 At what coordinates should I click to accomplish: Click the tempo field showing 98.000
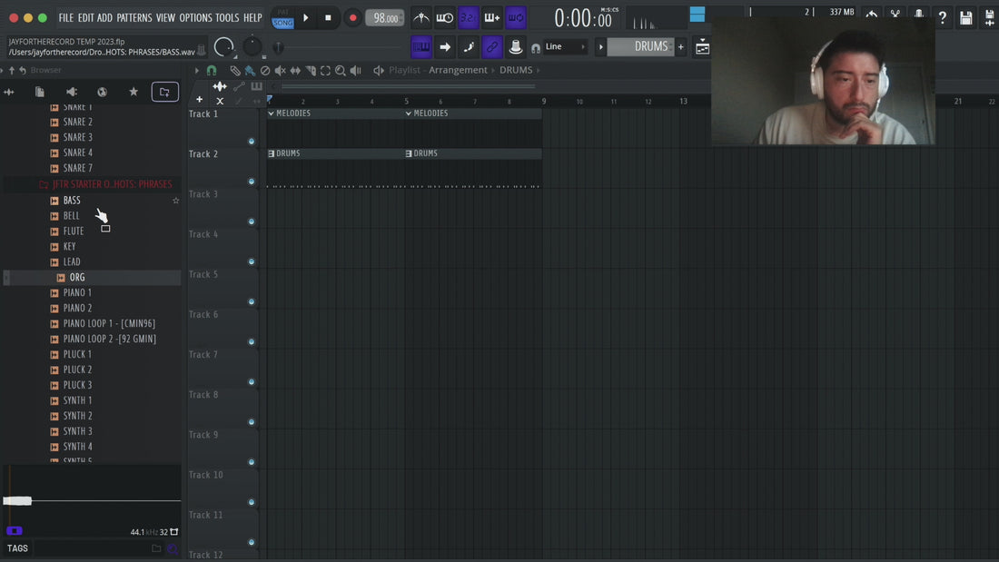coord(385,18)
